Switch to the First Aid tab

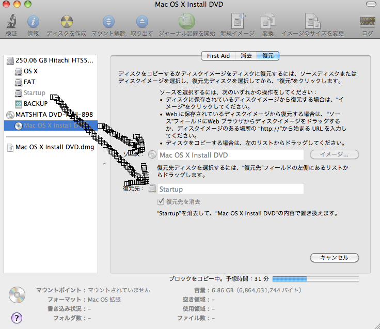click(218, 56)
